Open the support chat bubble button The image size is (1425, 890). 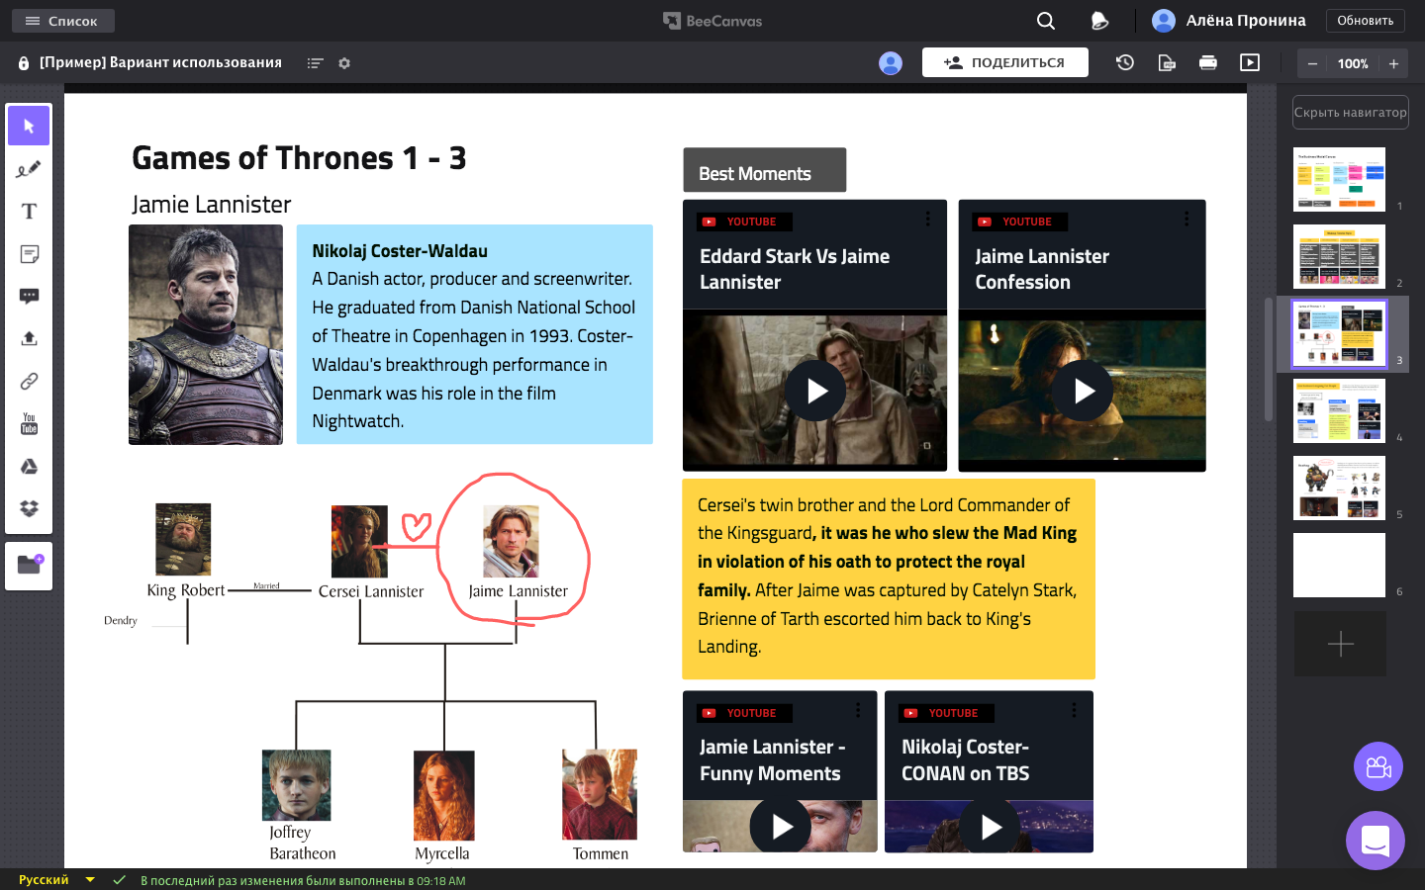pos(1376,841)
